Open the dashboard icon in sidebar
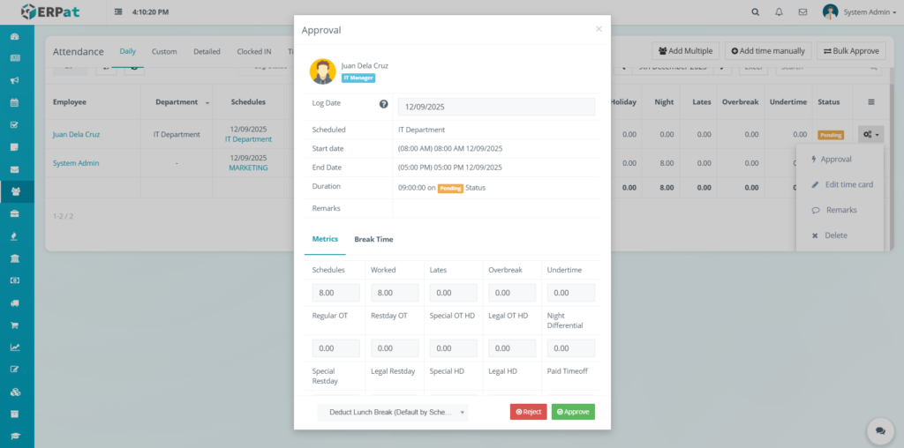Image resolution: width=904 pixels, height=448 pixels. (15, 36)
